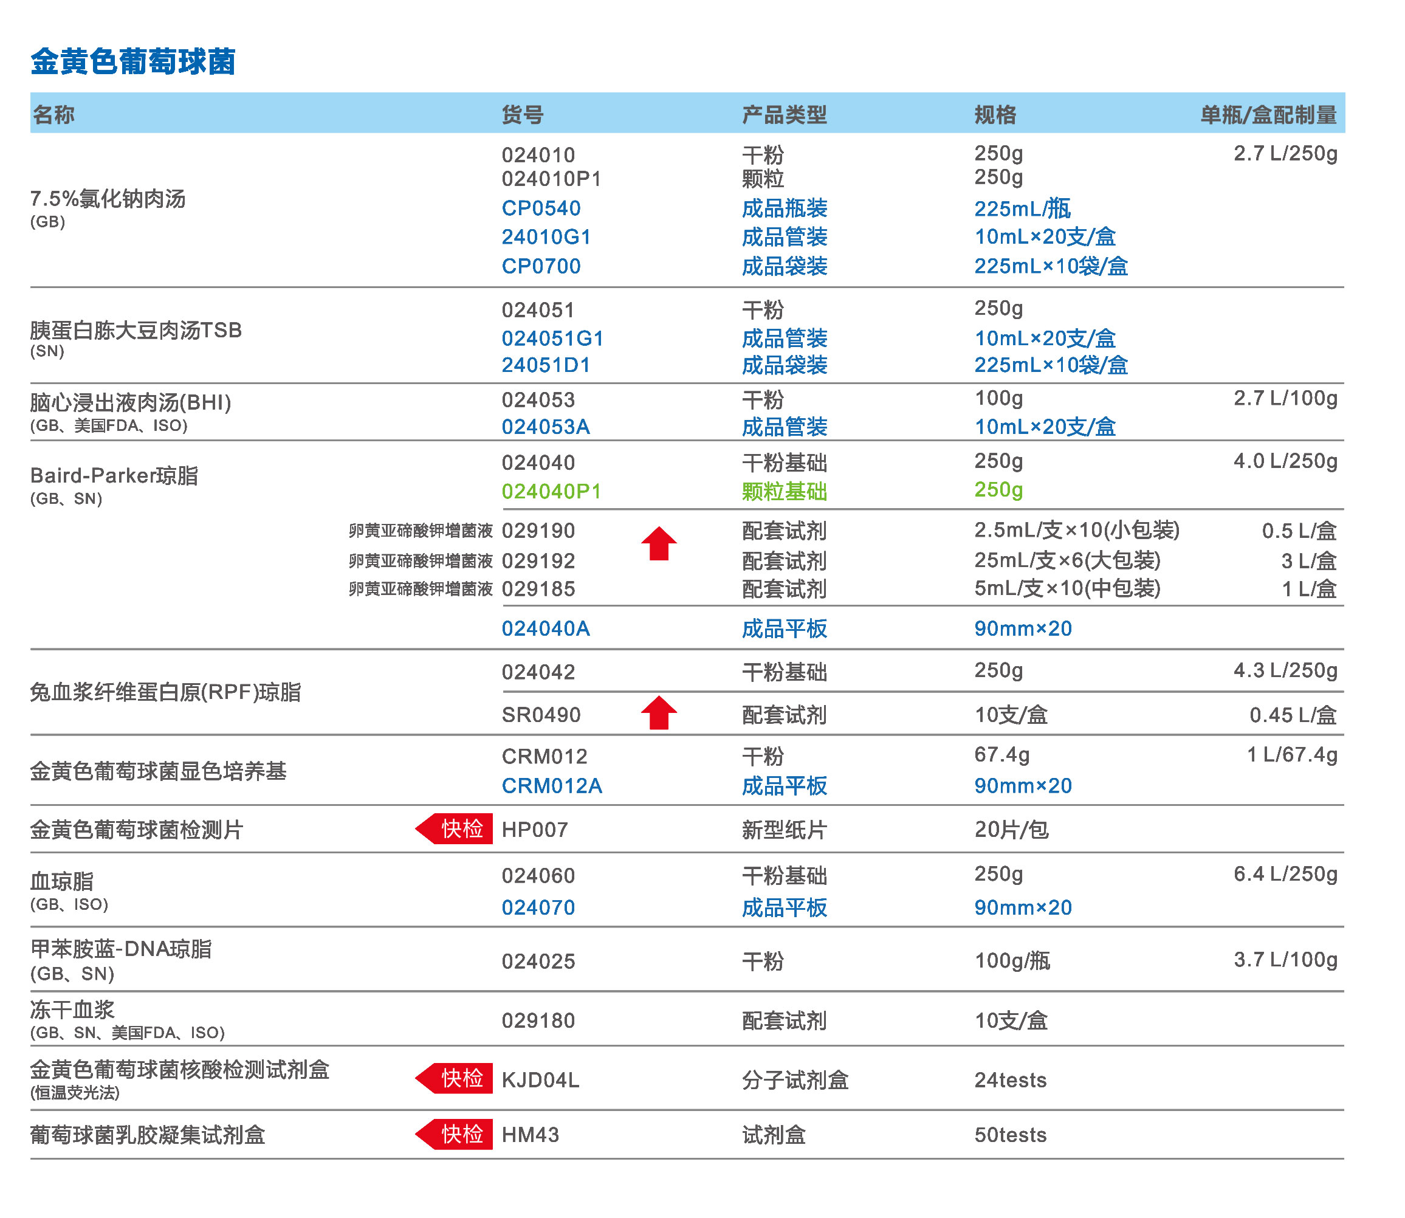Select product code 029185

tap(538, 588)
